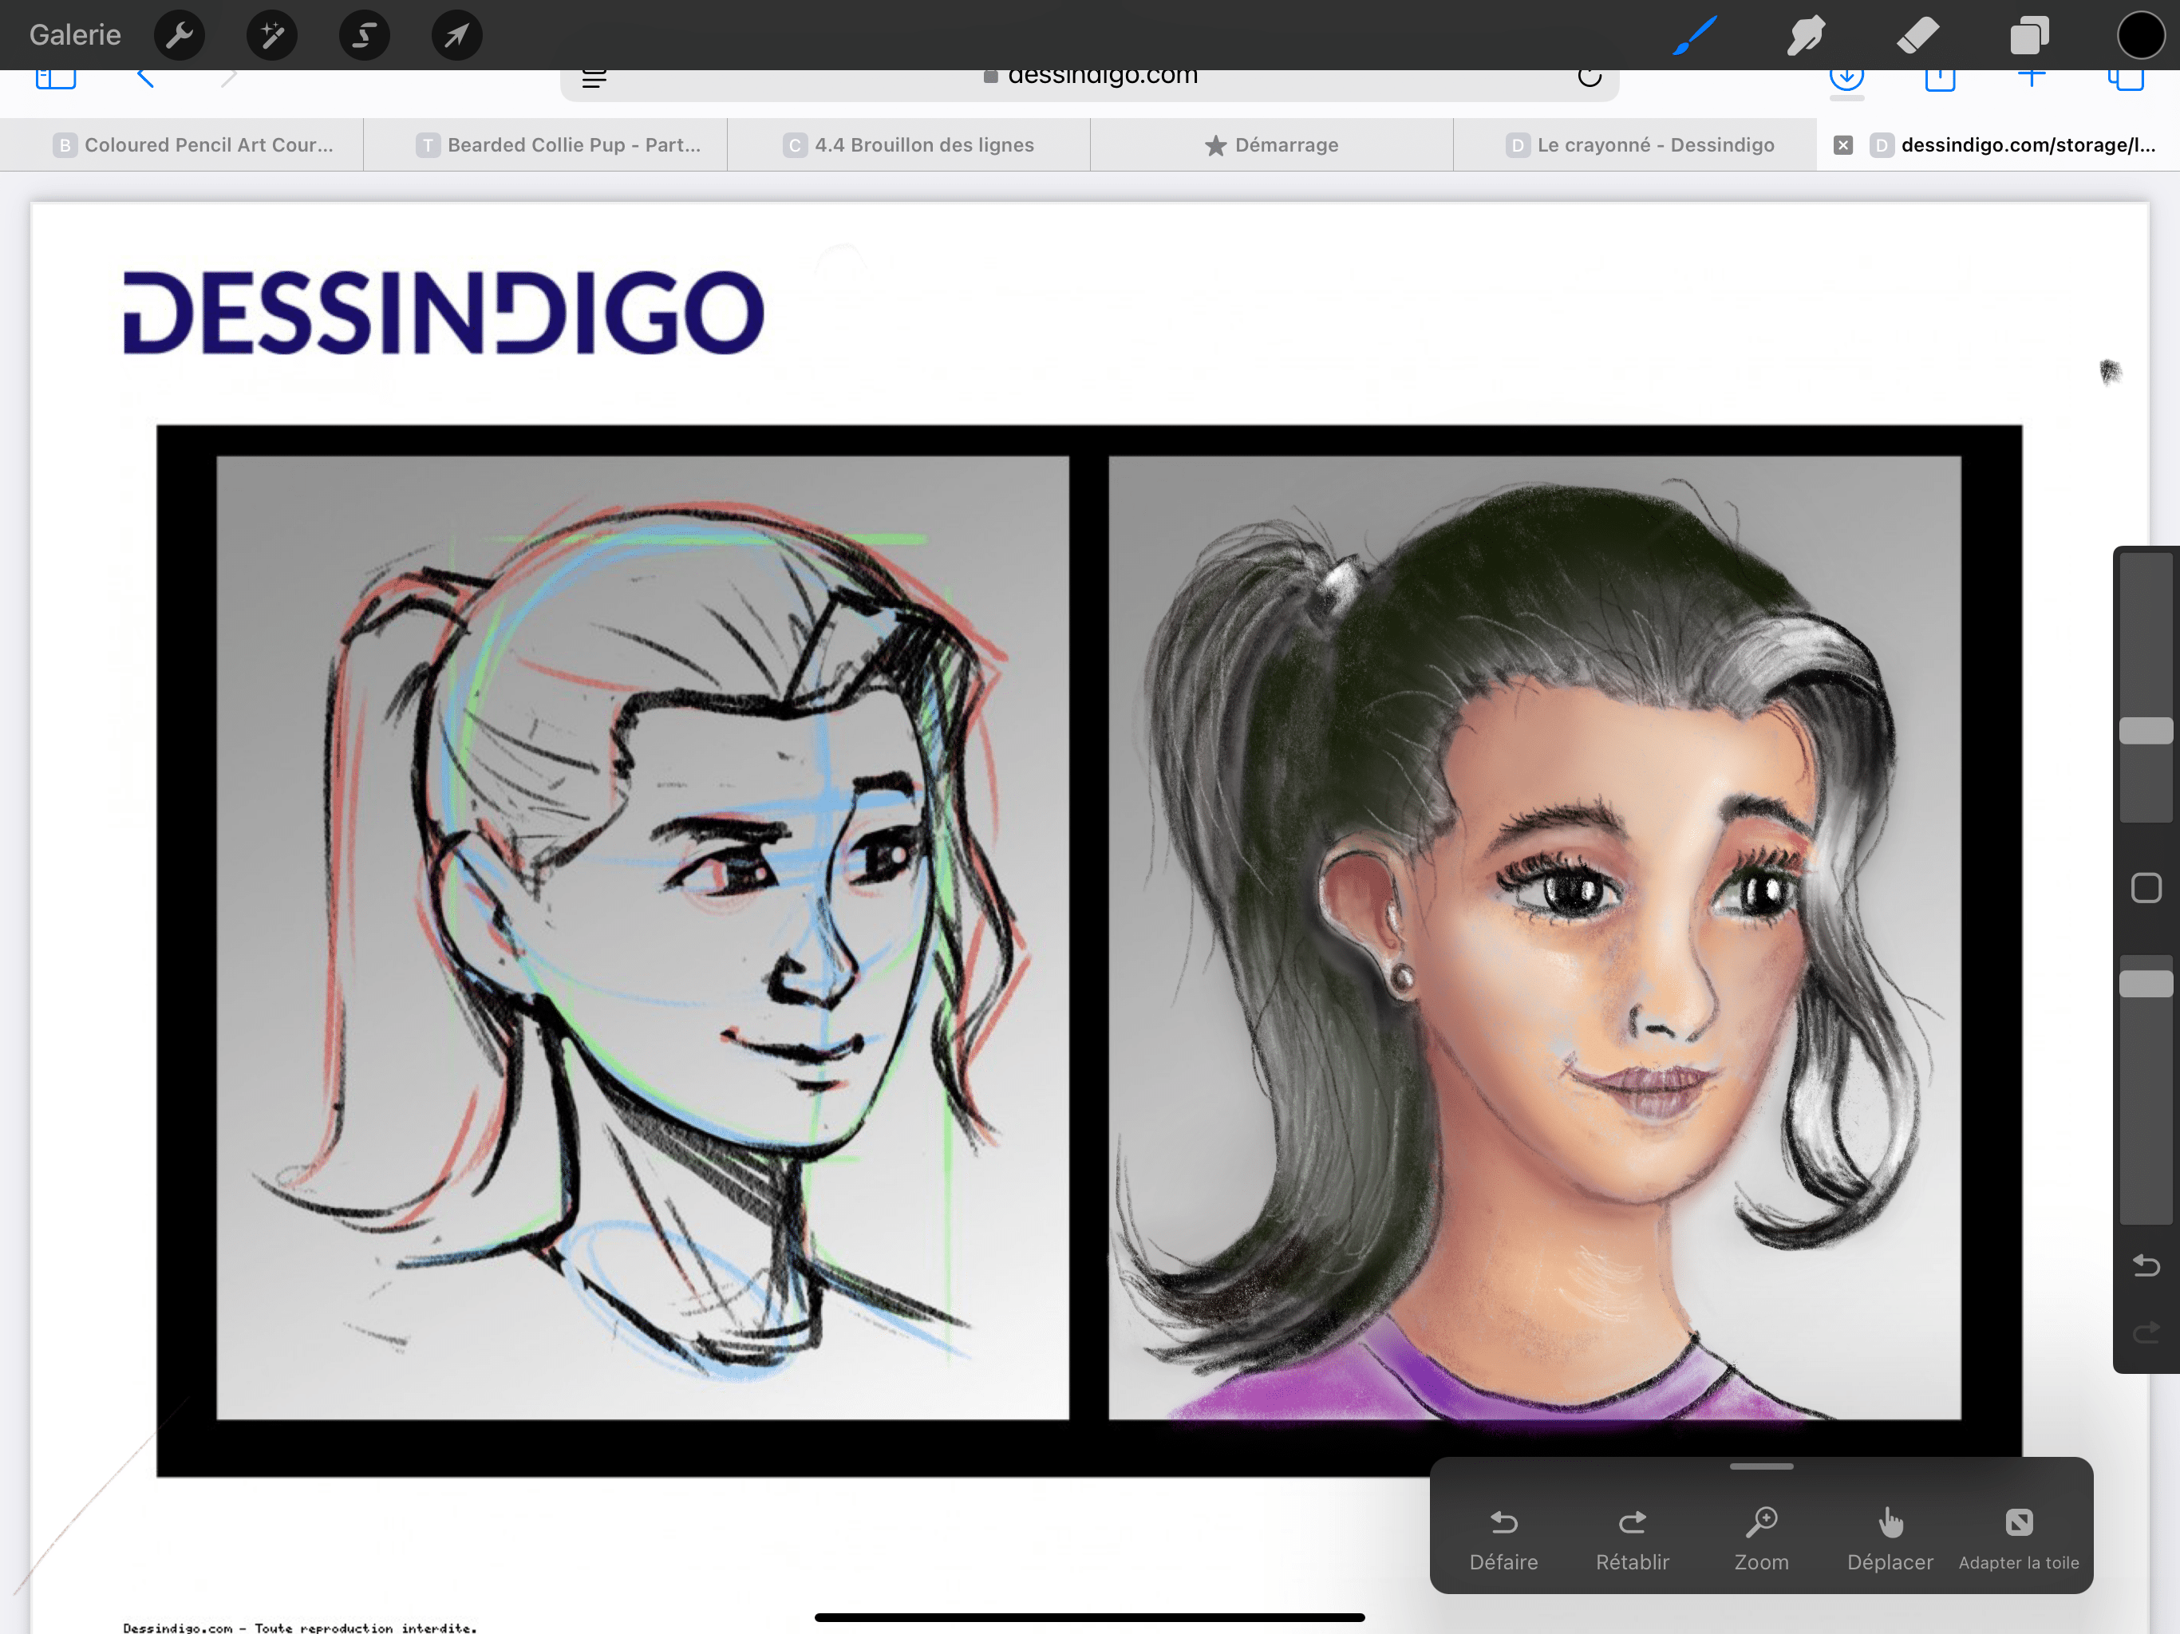Activate the Transform arrow tool
2180x1634 pixels.
pyautogui.click(x=456, y=37)
